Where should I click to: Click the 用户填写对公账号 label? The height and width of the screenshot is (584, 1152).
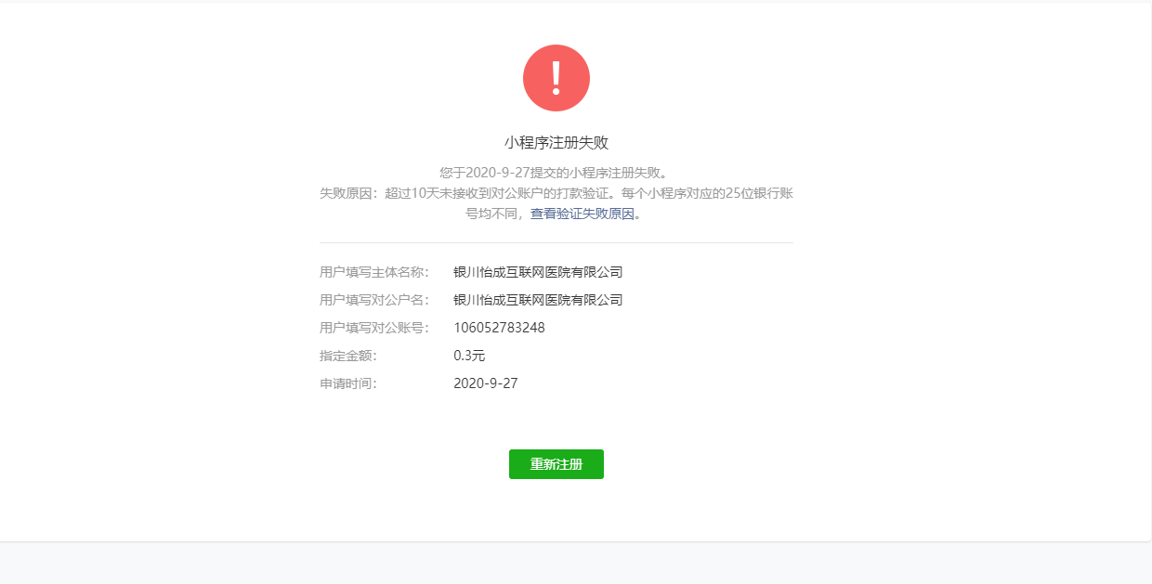click(x=374, y=328)
